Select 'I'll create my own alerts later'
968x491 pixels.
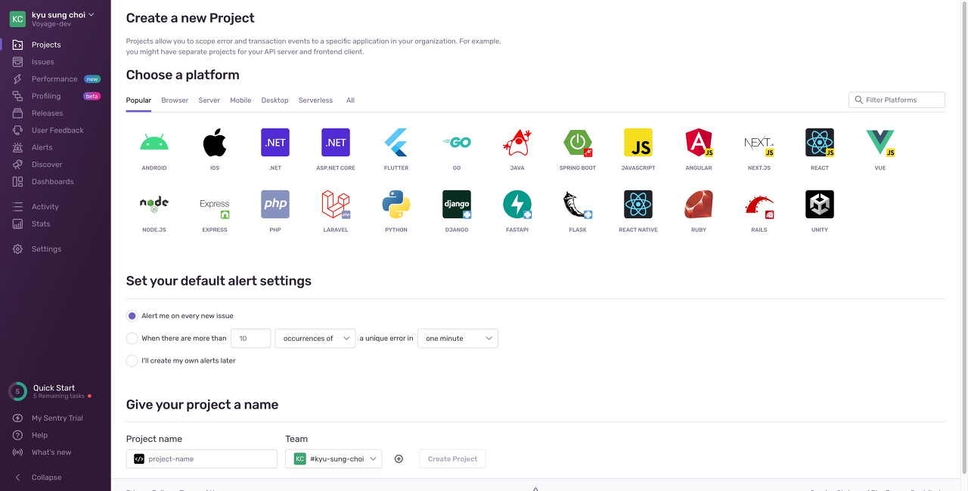(132, 360)
